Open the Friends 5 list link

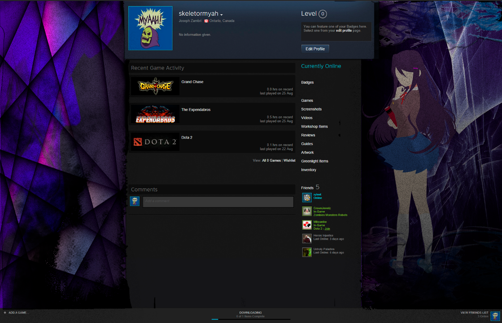[310, 188]
